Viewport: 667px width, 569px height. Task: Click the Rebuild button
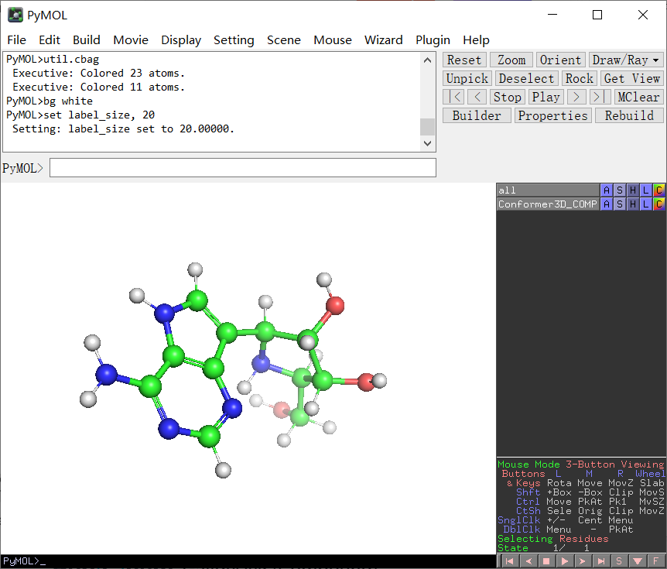click(x=629, y=115)
